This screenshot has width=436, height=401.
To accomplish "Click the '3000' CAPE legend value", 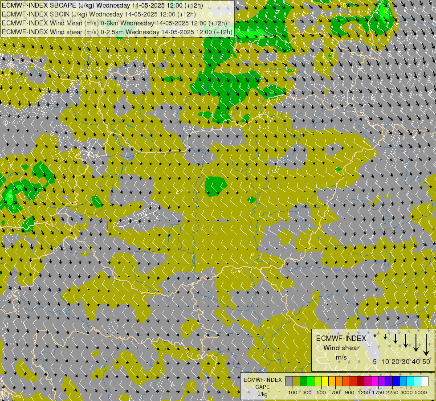I will click(x=407, y=393).
